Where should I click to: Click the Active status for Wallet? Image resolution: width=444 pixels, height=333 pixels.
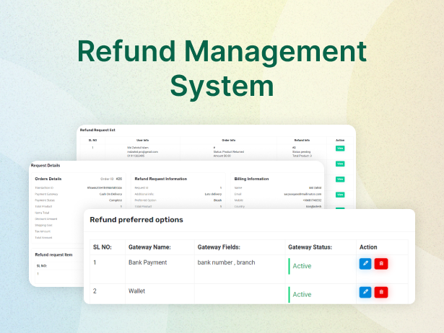[302, 294]
